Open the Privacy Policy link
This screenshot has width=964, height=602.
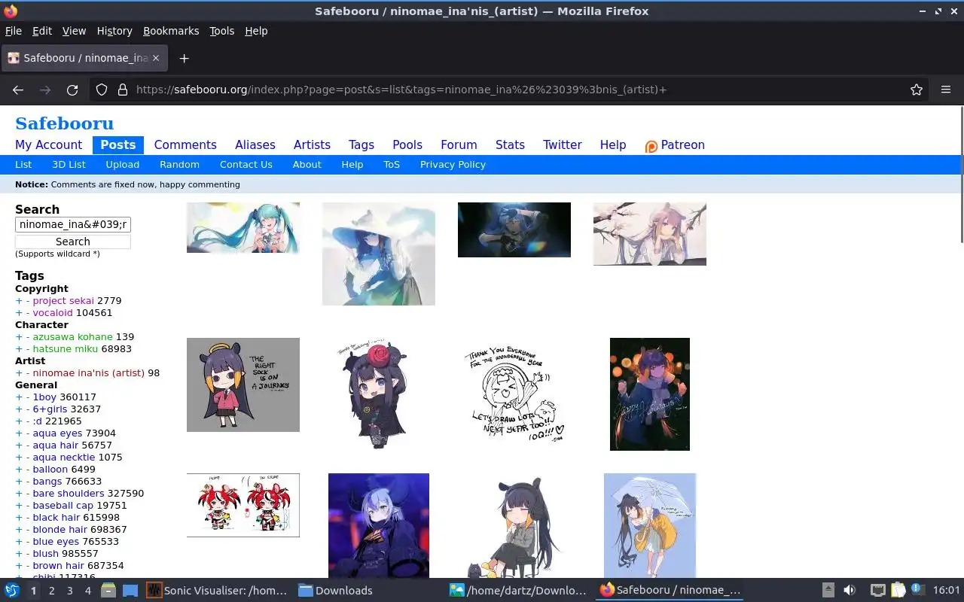tap(453, 164)
